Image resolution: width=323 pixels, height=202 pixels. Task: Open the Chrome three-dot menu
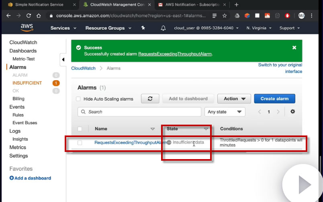pyautogui.click(x=311, y=16)
